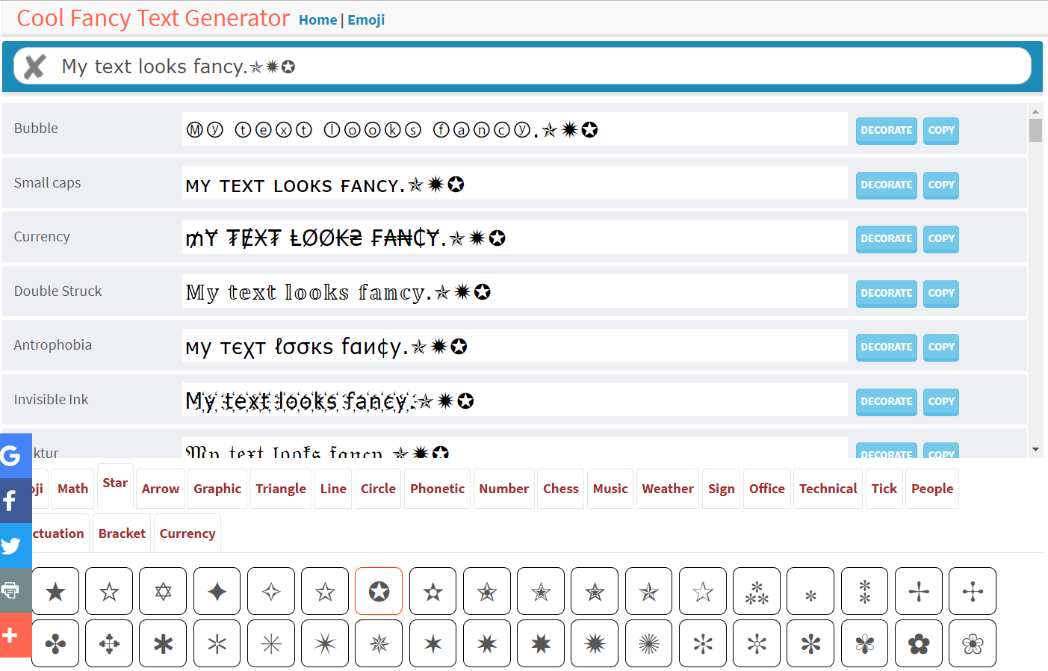This screenshot has height=671, width=1048.
Task: Insert the black florette flower symbol
Action: pos(919,643)
